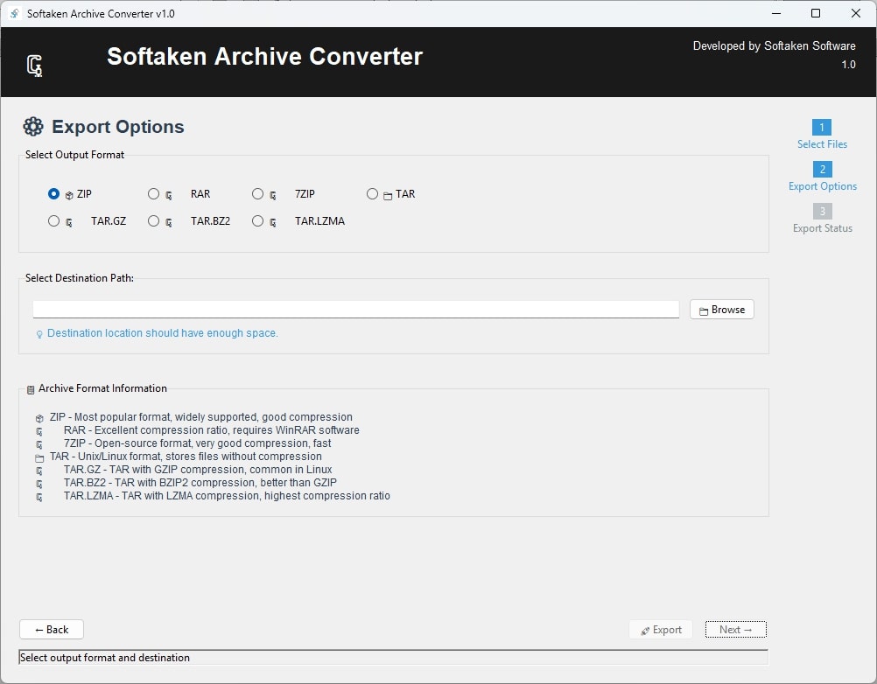
Task: Click the lightbulb icon near destination tip
Action: coord(38,334)
